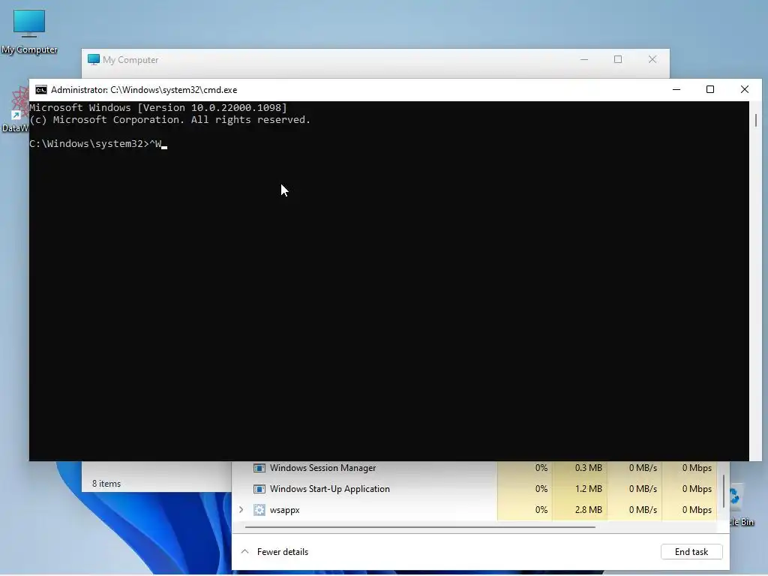Select the Windows Start-Up Application row text
This screenshot has height=576, width=768.
pyautogui.click(x=330, y=489)
